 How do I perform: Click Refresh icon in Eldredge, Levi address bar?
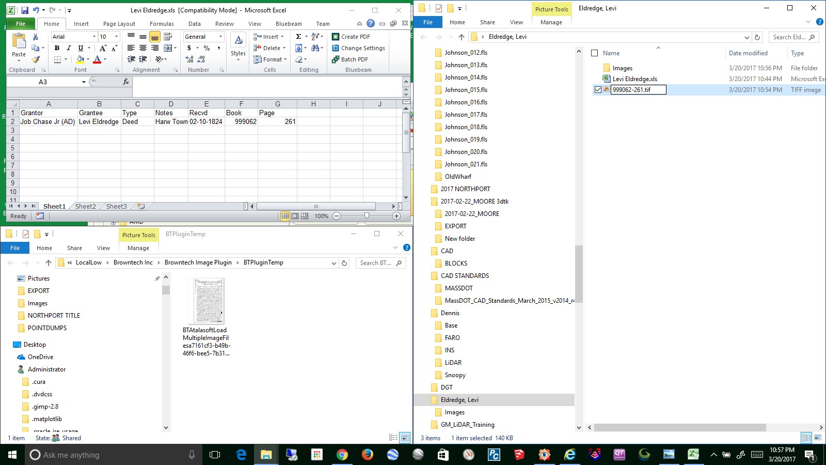tap(757, 37)
